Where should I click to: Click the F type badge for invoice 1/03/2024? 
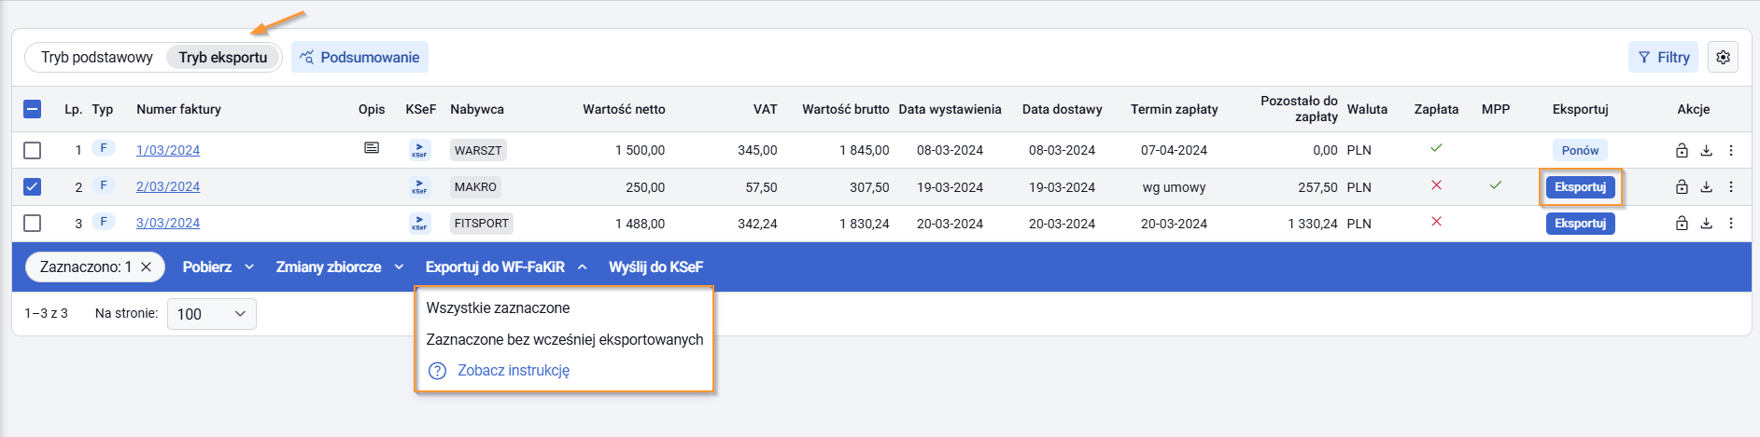[x=104, y=148]
